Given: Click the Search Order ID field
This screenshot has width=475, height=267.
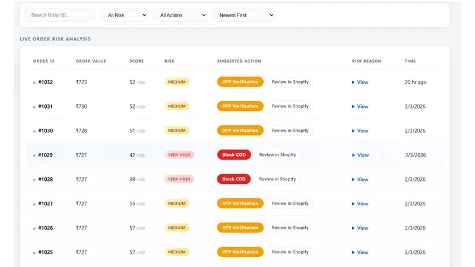Looking at the screenshot, I should pyautogui.click(x=61, y=15).
